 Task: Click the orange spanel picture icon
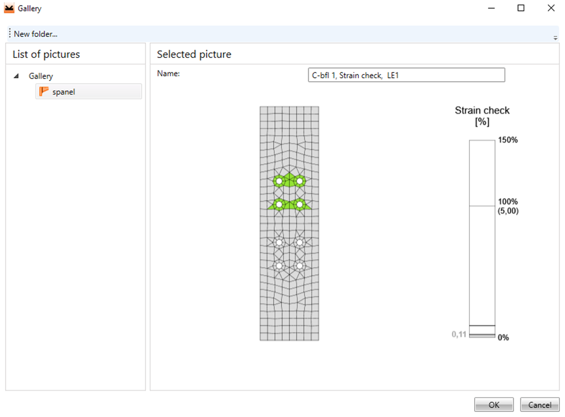[44, 91]
